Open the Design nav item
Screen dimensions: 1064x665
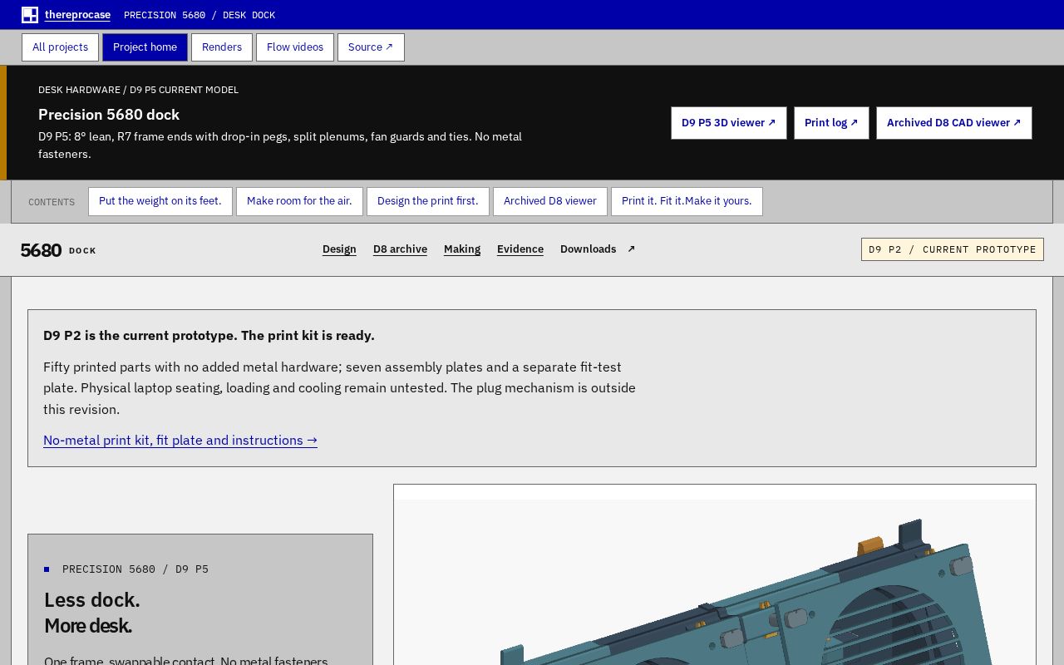339,249
